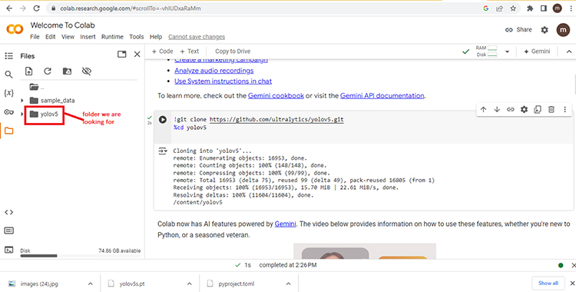576x292 pixels.
Task: Toggle the cell output view icon
Action: [x=162, y=151]
